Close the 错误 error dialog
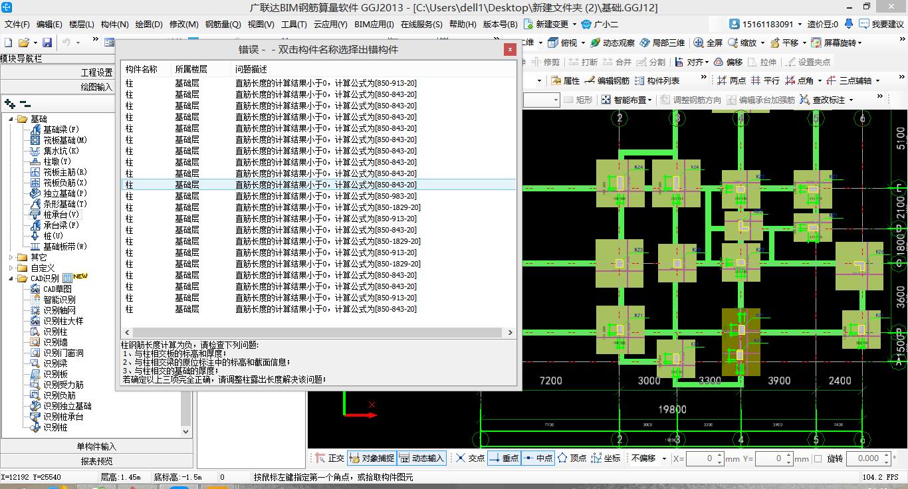 click(x=510, y=49)
